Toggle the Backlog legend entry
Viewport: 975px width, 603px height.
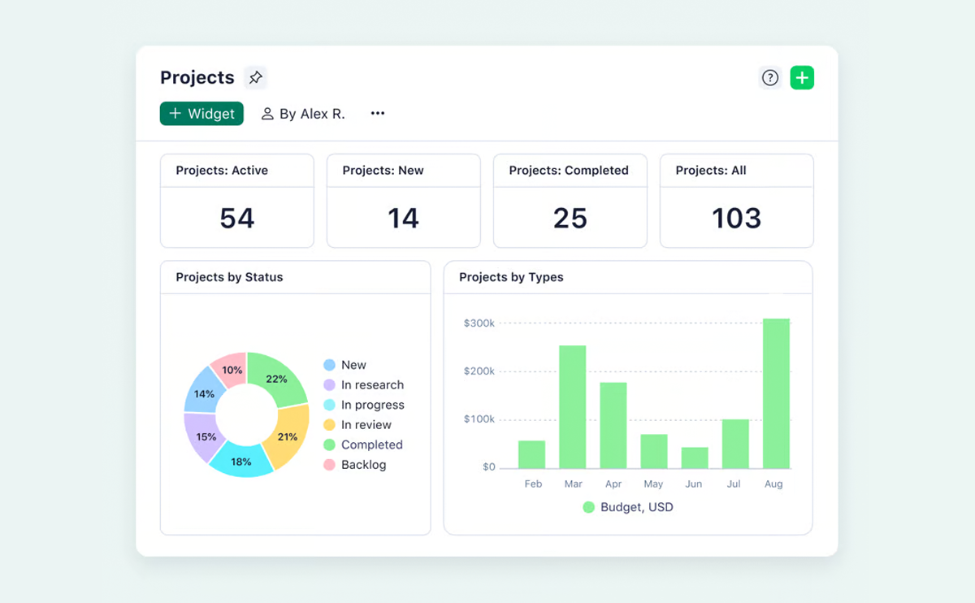tap(363, 465)
